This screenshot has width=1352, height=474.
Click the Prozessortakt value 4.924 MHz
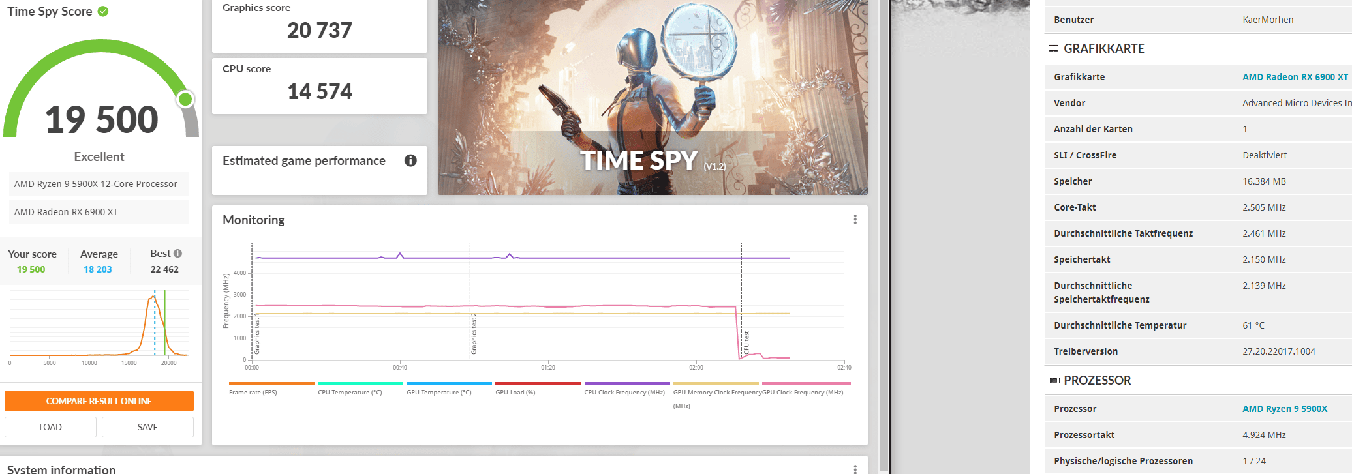1264,435
